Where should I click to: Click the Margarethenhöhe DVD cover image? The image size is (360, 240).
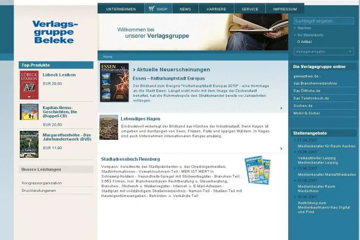click(29, 145)
